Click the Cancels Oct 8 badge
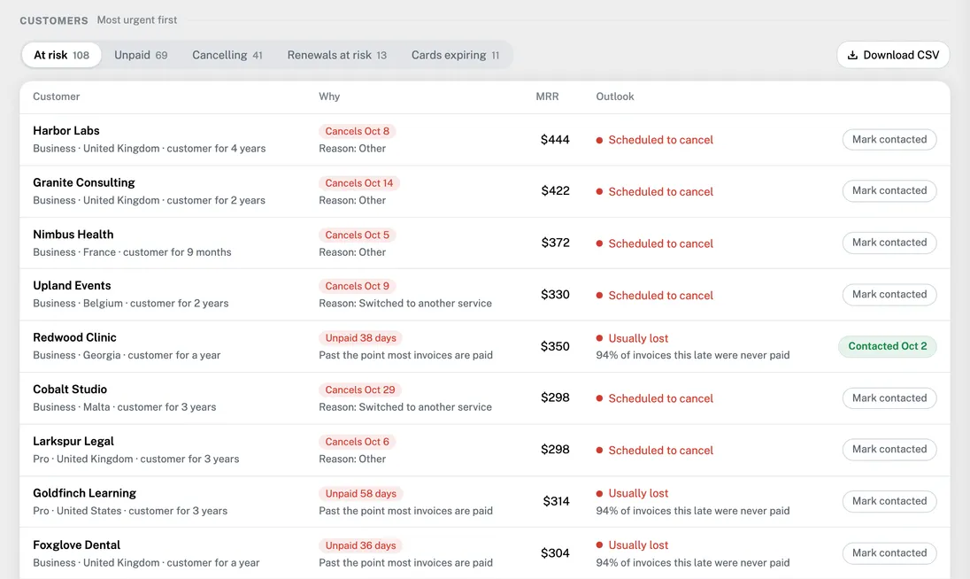The image size is (970, 579). click(357, 131)
